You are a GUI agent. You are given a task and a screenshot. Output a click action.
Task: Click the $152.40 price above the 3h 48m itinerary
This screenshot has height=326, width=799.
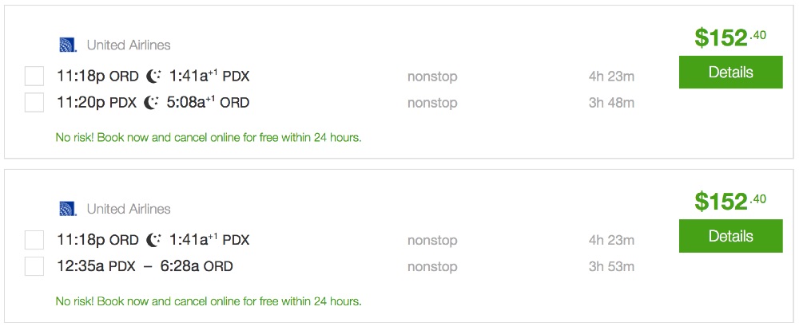pos(729,37)
